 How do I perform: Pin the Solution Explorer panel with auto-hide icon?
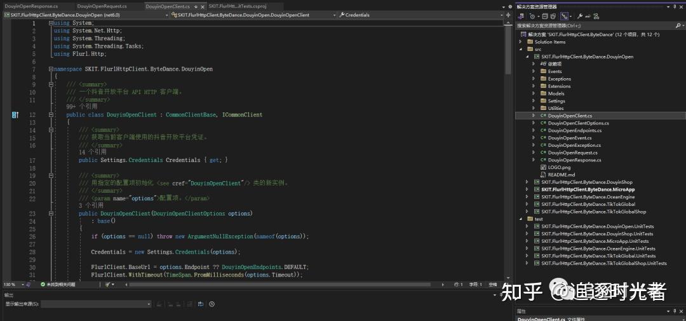pos(675,7)
